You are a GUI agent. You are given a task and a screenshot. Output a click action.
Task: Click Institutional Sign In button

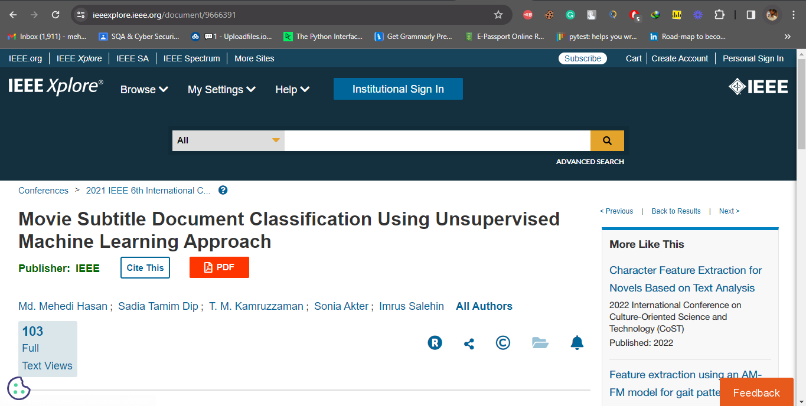coord(398,89)
